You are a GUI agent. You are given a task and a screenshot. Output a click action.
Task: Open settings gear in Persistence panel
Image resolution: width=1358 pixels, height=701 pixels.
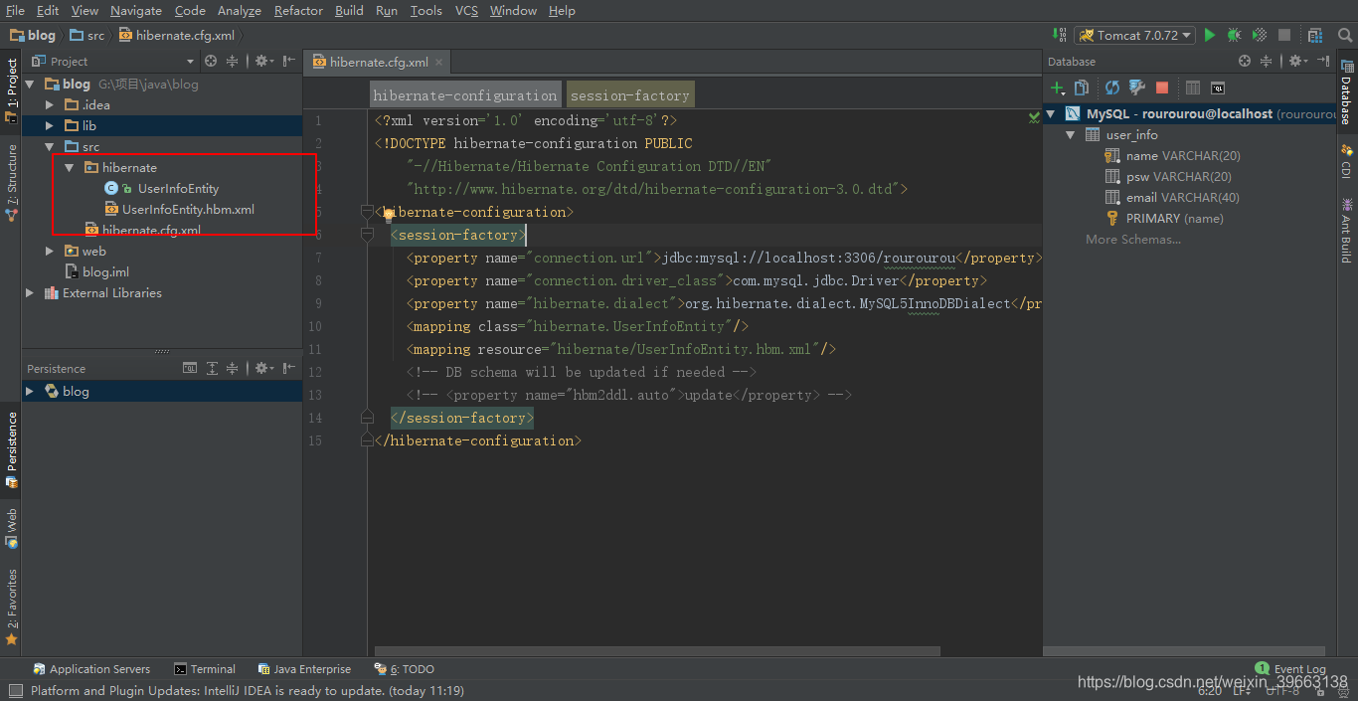coord(262,368)
